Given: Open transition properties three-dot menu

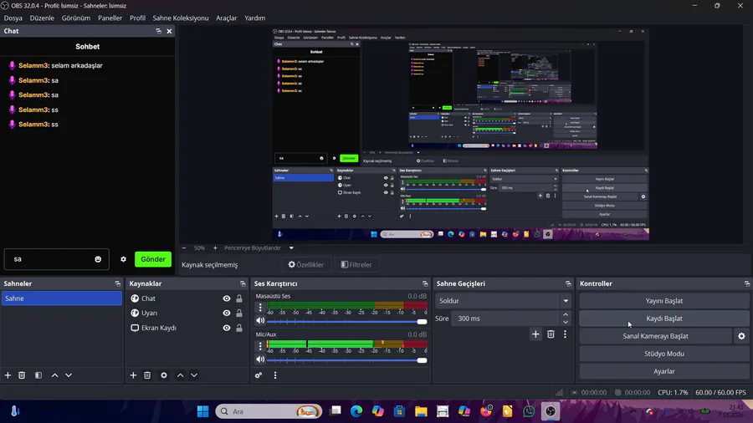Looking at the screenshot, I should coord(566,334).
